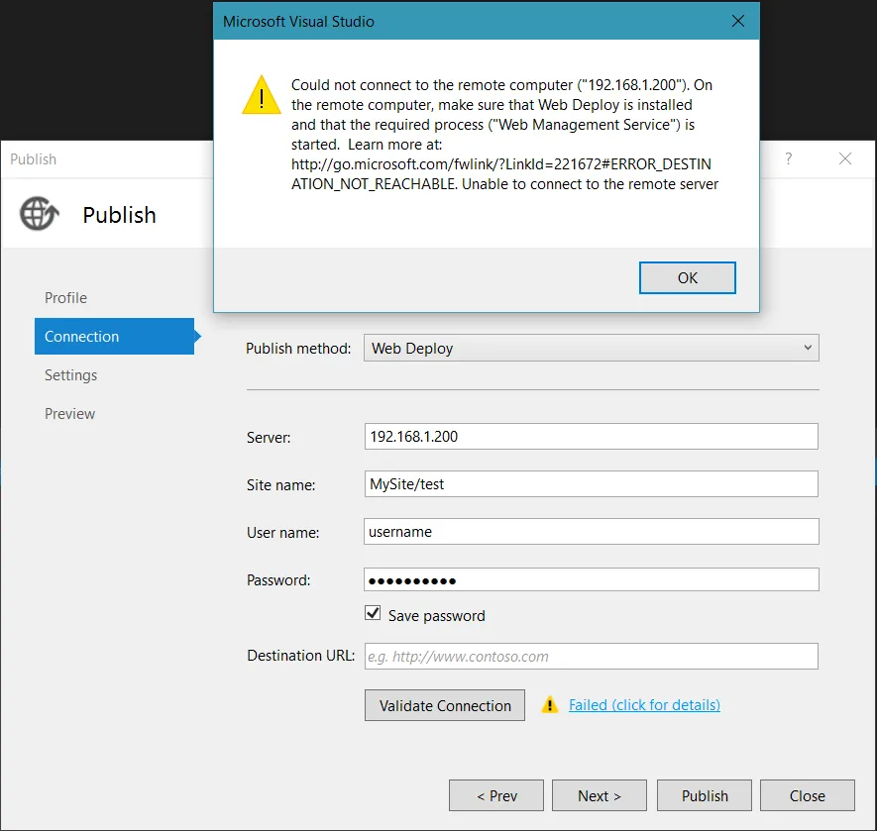Click the Publish heading text
This screenshot has height=831, width=877.
(x=119, y=215)
